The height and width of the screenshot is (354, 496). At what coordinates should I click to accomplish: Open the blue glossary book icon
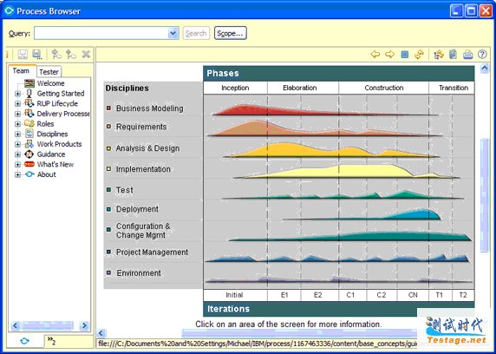click(x=453, y=55)
